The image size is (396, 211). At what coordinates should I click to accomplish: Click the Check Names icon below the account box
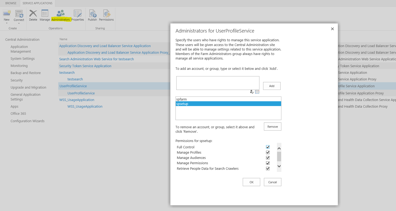pyautogui.click(x=252, y=92)
